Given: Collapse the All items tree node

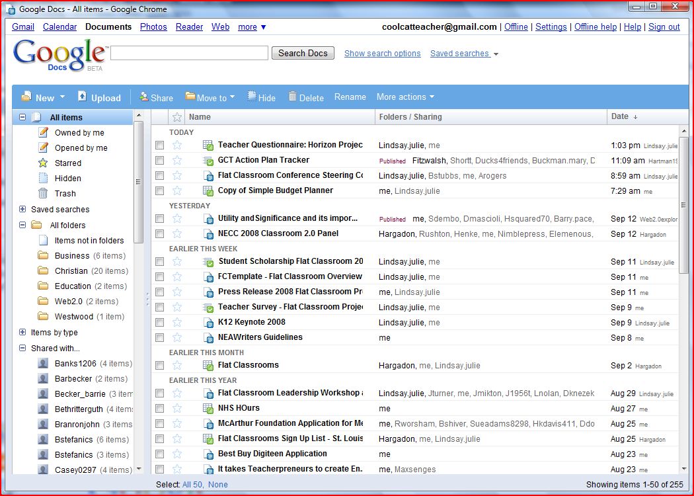Looking at the screenshot, I should (22, 117).
